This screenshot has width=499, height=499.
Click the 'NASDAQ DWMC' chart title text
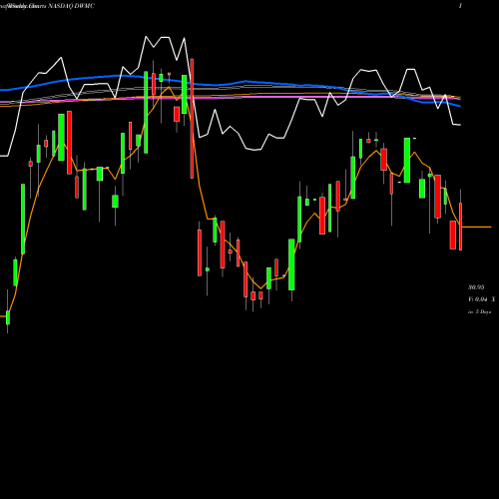(x=72, y=6)
